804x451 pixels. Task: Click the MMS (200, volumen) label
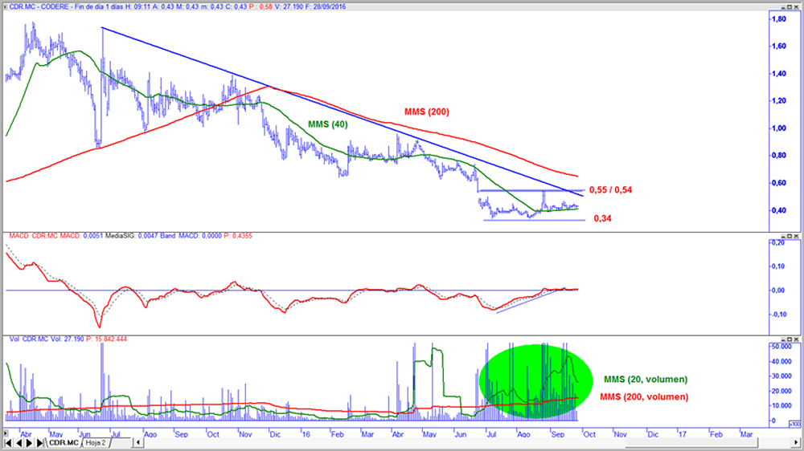[644, 396]
